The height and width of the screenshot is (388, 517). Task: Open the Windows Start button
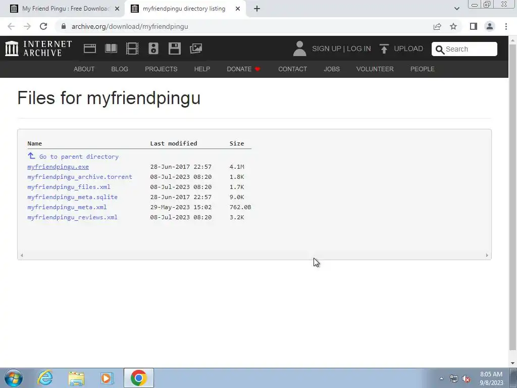(x=14, y=378)
